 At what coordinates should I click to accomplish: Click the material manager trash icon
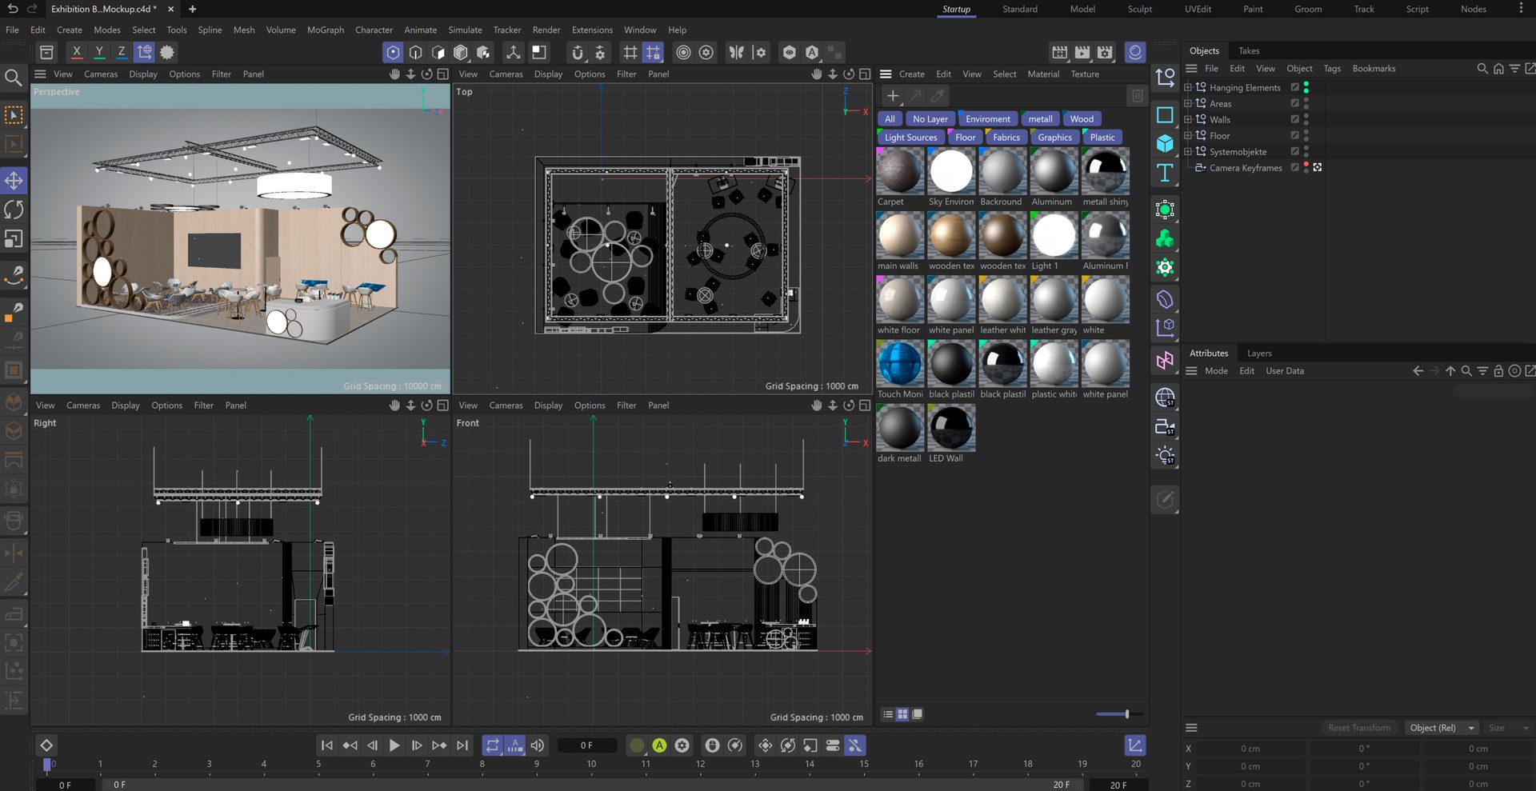coord(1137,96)
